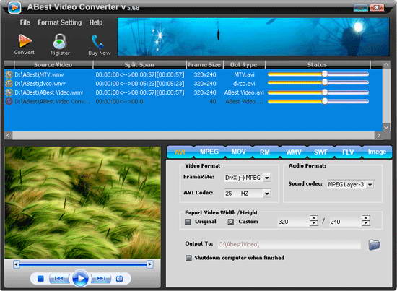Image resolution: width=397 pixels, height=291 pixels.
Task: Click the height field showing 240
Action: click(x=345, y=222)
